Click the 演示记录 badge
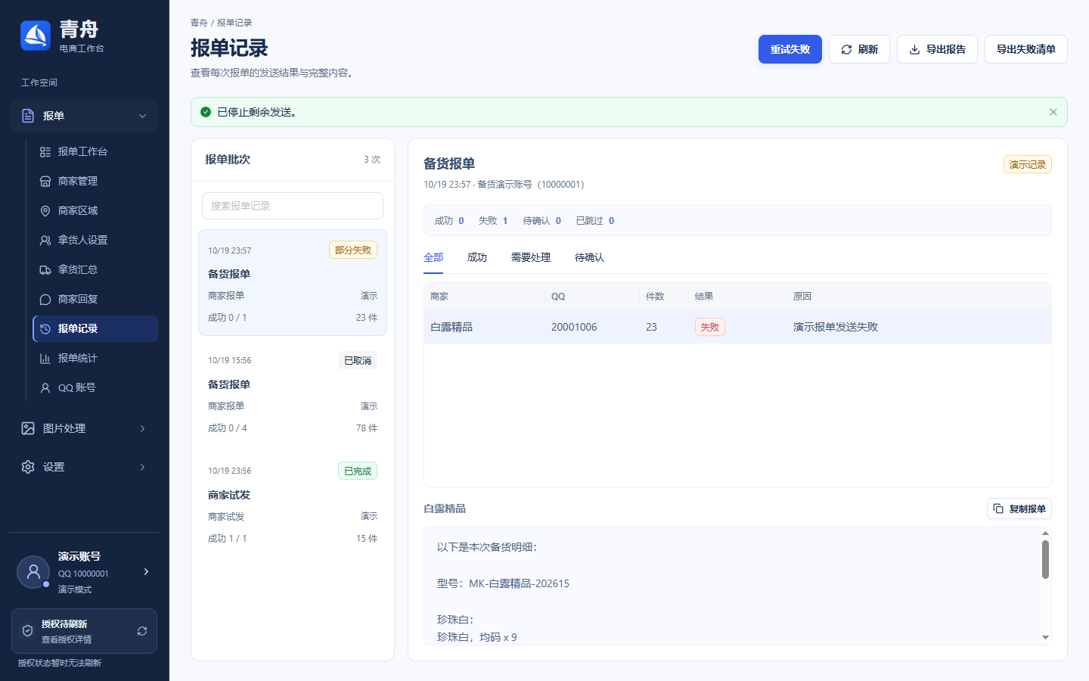The image size is (1089, 681). click(x=1028, y=164)
